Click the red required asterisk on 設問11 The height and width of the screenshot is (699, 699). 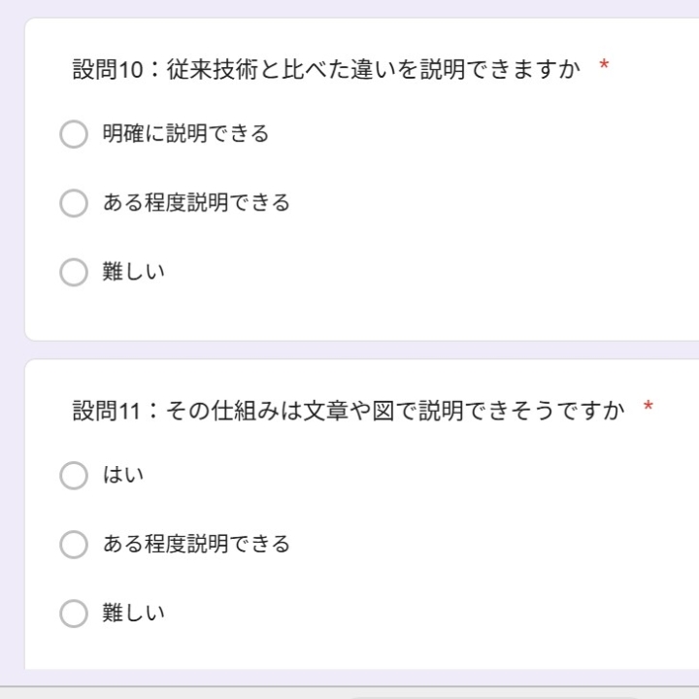649,409
